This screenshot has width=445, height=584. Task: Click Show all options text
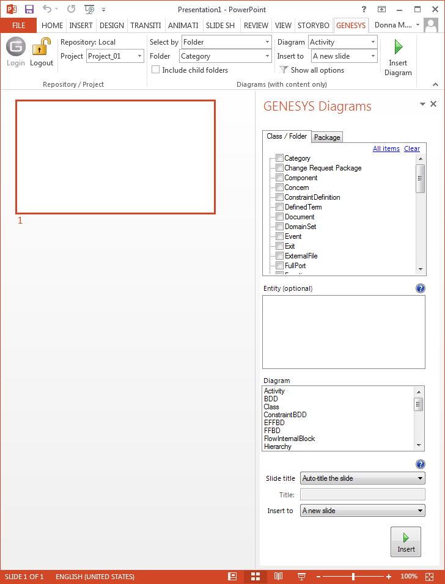[x=317, y=70]
